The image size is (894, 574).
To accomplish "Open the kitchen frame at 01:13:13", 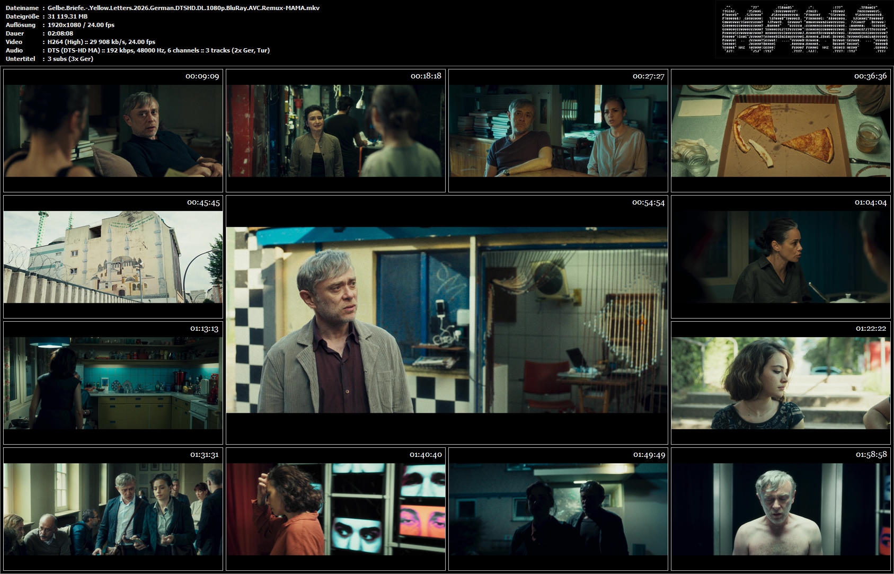I will click(113, 383).
